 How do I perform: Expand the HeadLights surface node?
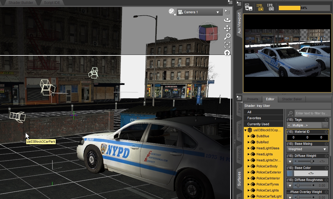tap(249, 154)
